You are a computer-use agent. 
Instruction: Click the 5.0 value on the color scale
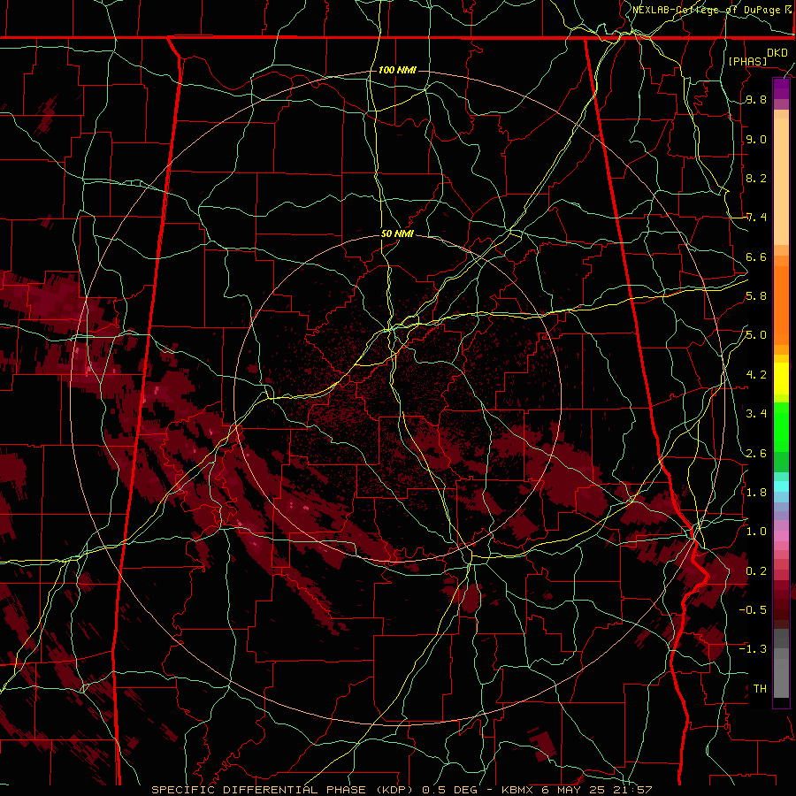(756, 335)
